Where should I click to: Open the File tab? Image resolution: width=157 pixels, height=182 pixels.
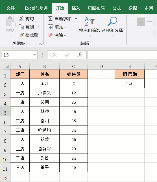coord(10,8)
